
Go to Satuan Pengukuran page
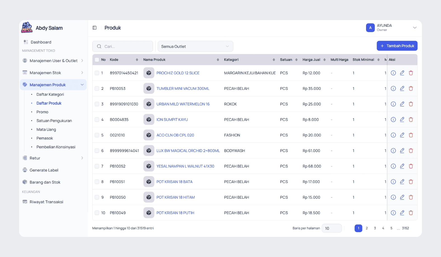(x=54, y=121)
